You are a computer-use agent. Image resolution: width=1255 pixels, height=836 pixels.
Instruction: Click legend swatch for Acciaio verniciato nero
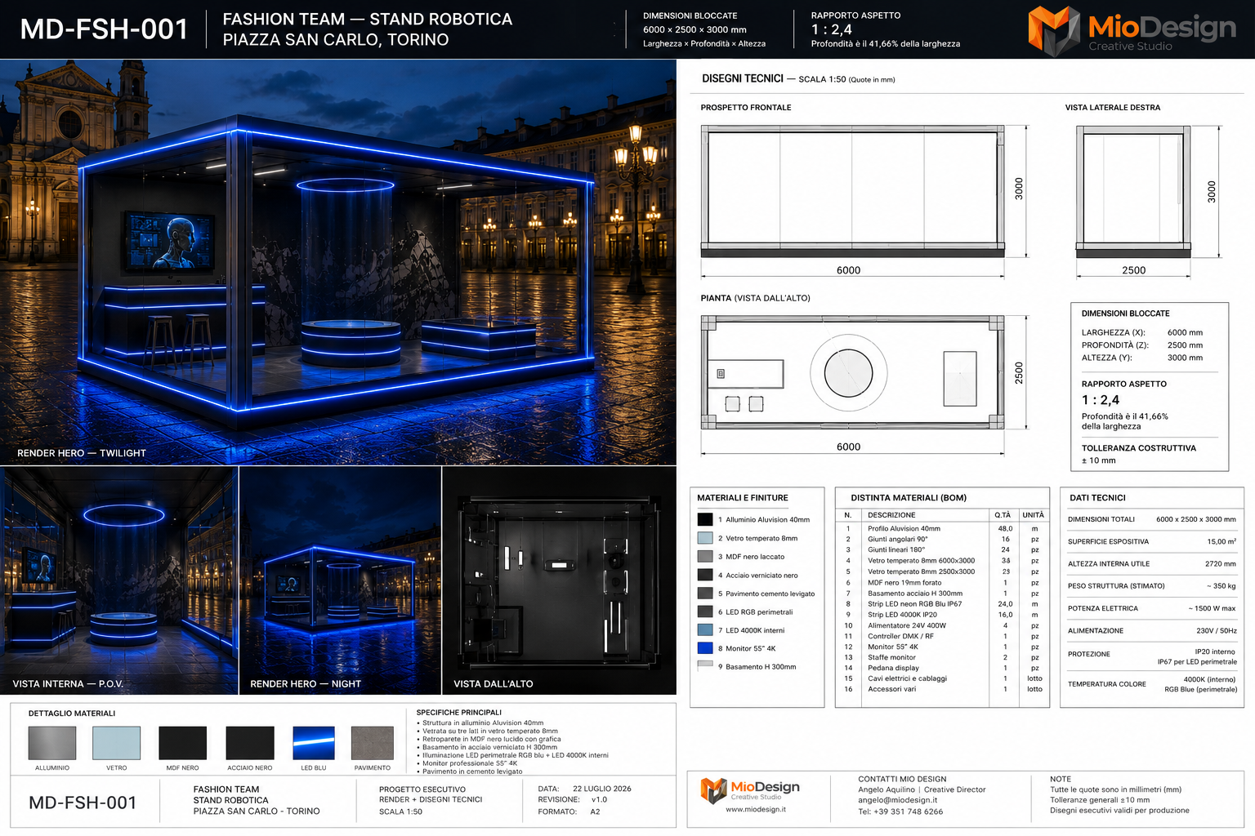[x=705, y=575]
